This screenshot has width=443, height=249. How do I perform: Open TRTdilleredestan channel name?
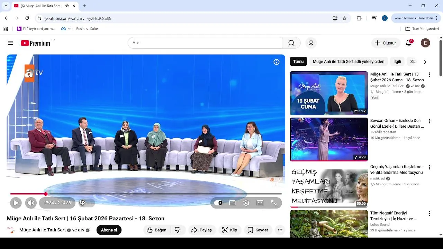point(383,132)
